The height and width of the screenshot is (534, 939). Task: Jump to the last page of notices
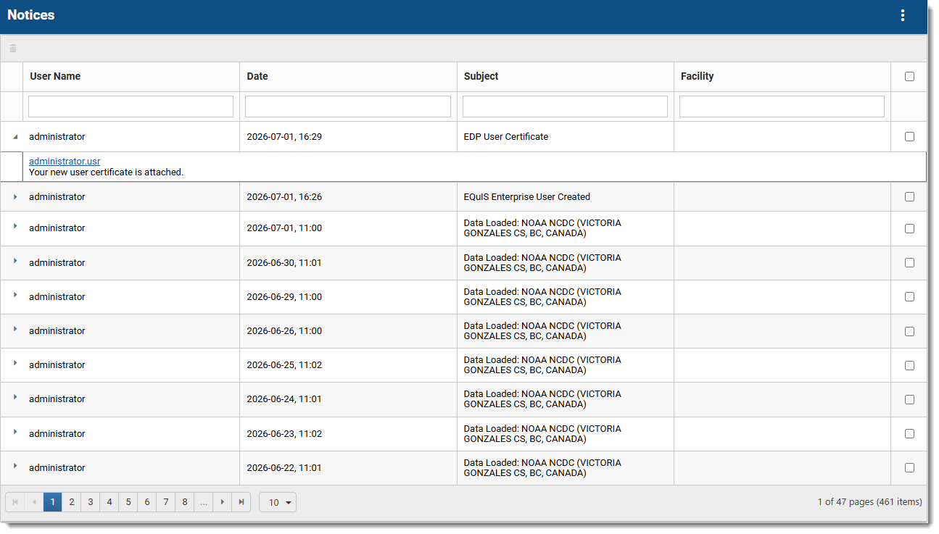pos(241,502)
